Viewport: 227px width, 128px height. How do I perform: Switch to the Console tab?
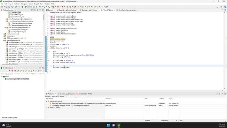(x=50, y=10)
